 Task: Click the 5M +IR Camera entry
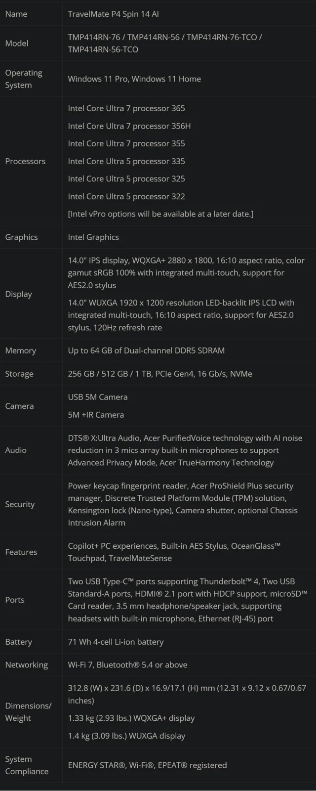(96, 415)
